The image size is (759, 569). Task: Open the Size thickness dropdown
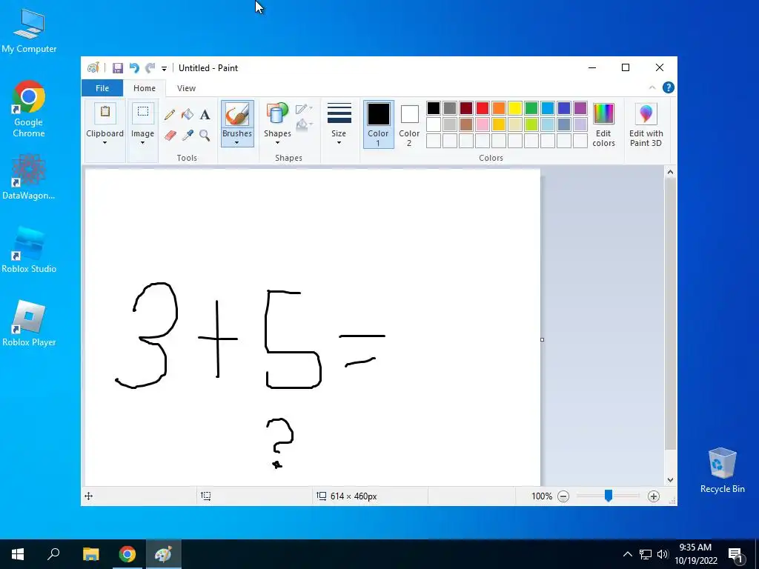339,124
